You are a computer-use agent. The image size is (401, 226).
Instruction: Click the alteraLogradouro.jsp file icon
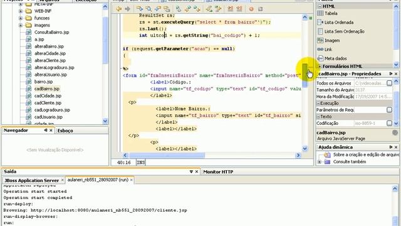click(x=29, y=68)
